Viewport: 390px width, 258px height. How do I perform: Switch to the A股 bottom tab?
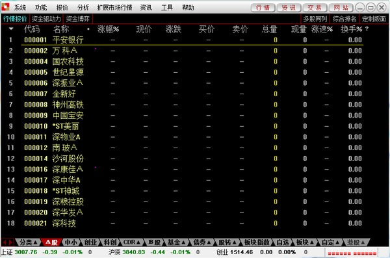(52, 242)
